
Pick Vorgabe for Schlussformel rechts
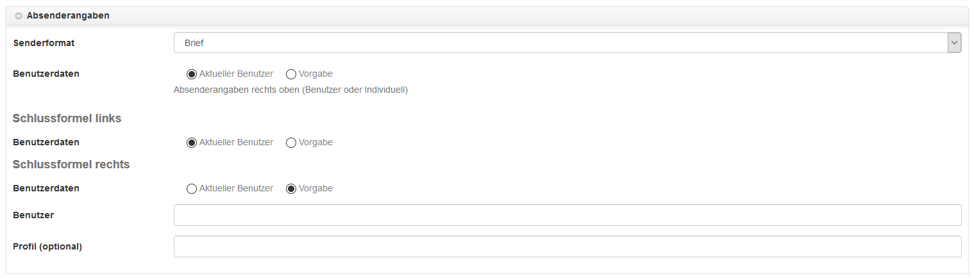point(291,189)
